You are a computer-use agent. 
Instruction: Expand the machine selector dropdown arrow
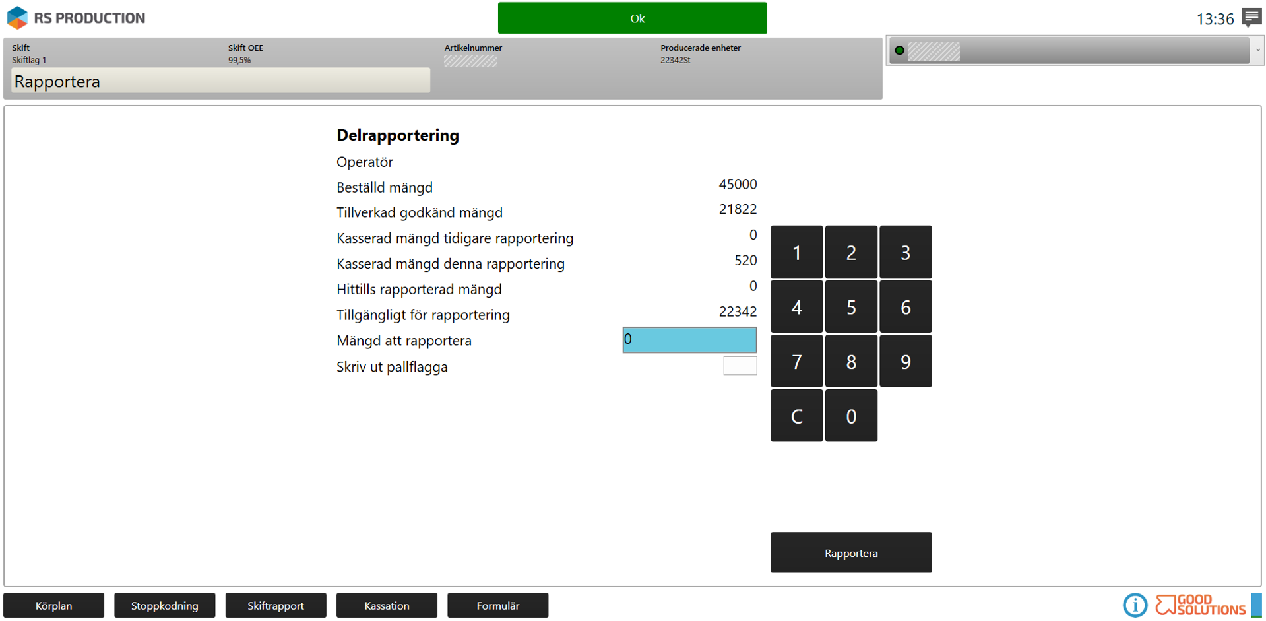1257,50
